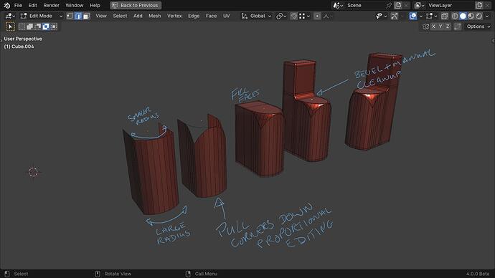Choose extend selection mode icon
This screenshot has width=495, height=278.
(29, 27)
